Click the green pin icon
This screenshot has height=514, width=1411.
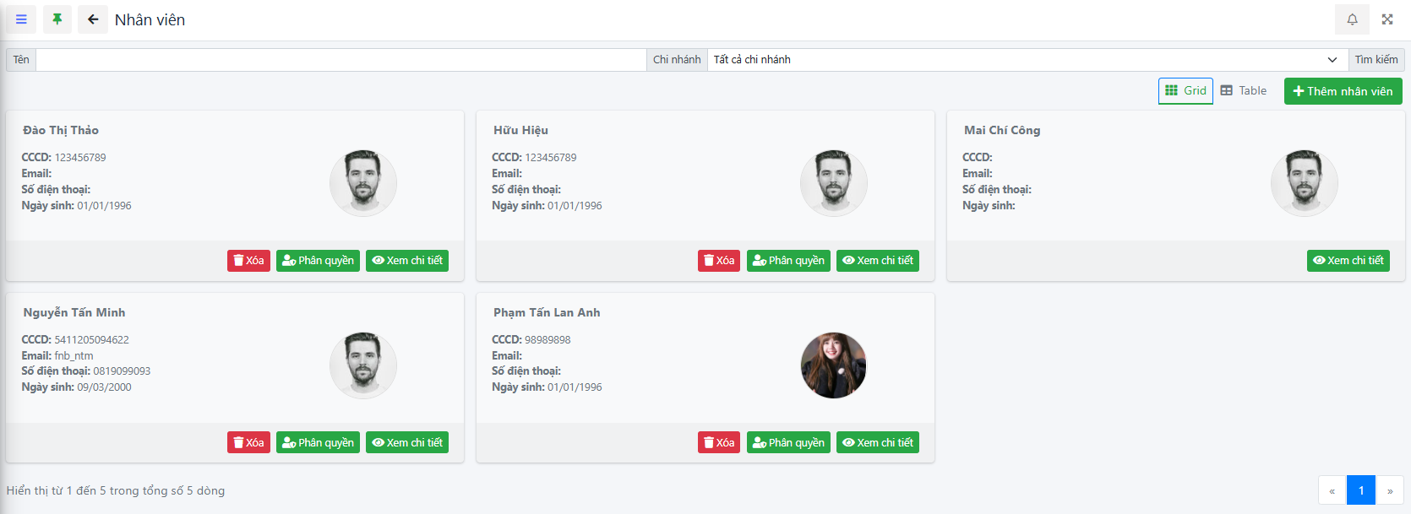57,19
